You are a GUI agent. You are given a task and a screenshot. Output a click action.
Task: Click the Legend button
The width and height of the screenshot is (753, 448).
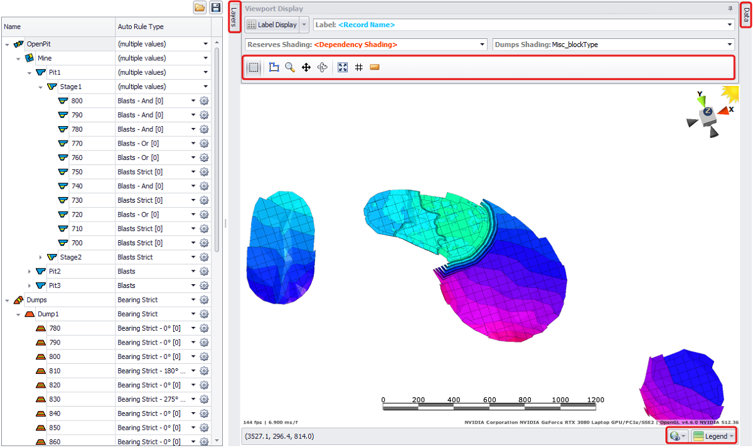(x=713, y=436)
